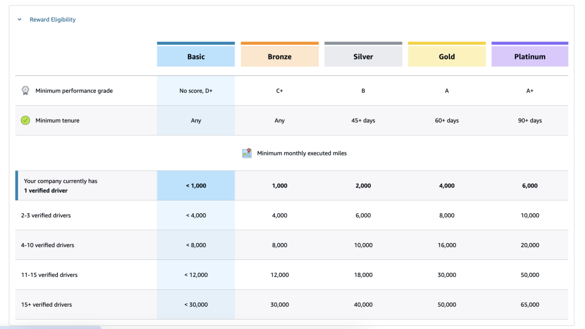The height and width of the screenshot is (329, 585).
Task: Select the 1 verified driver row
Action: click(x=60, y=186)
